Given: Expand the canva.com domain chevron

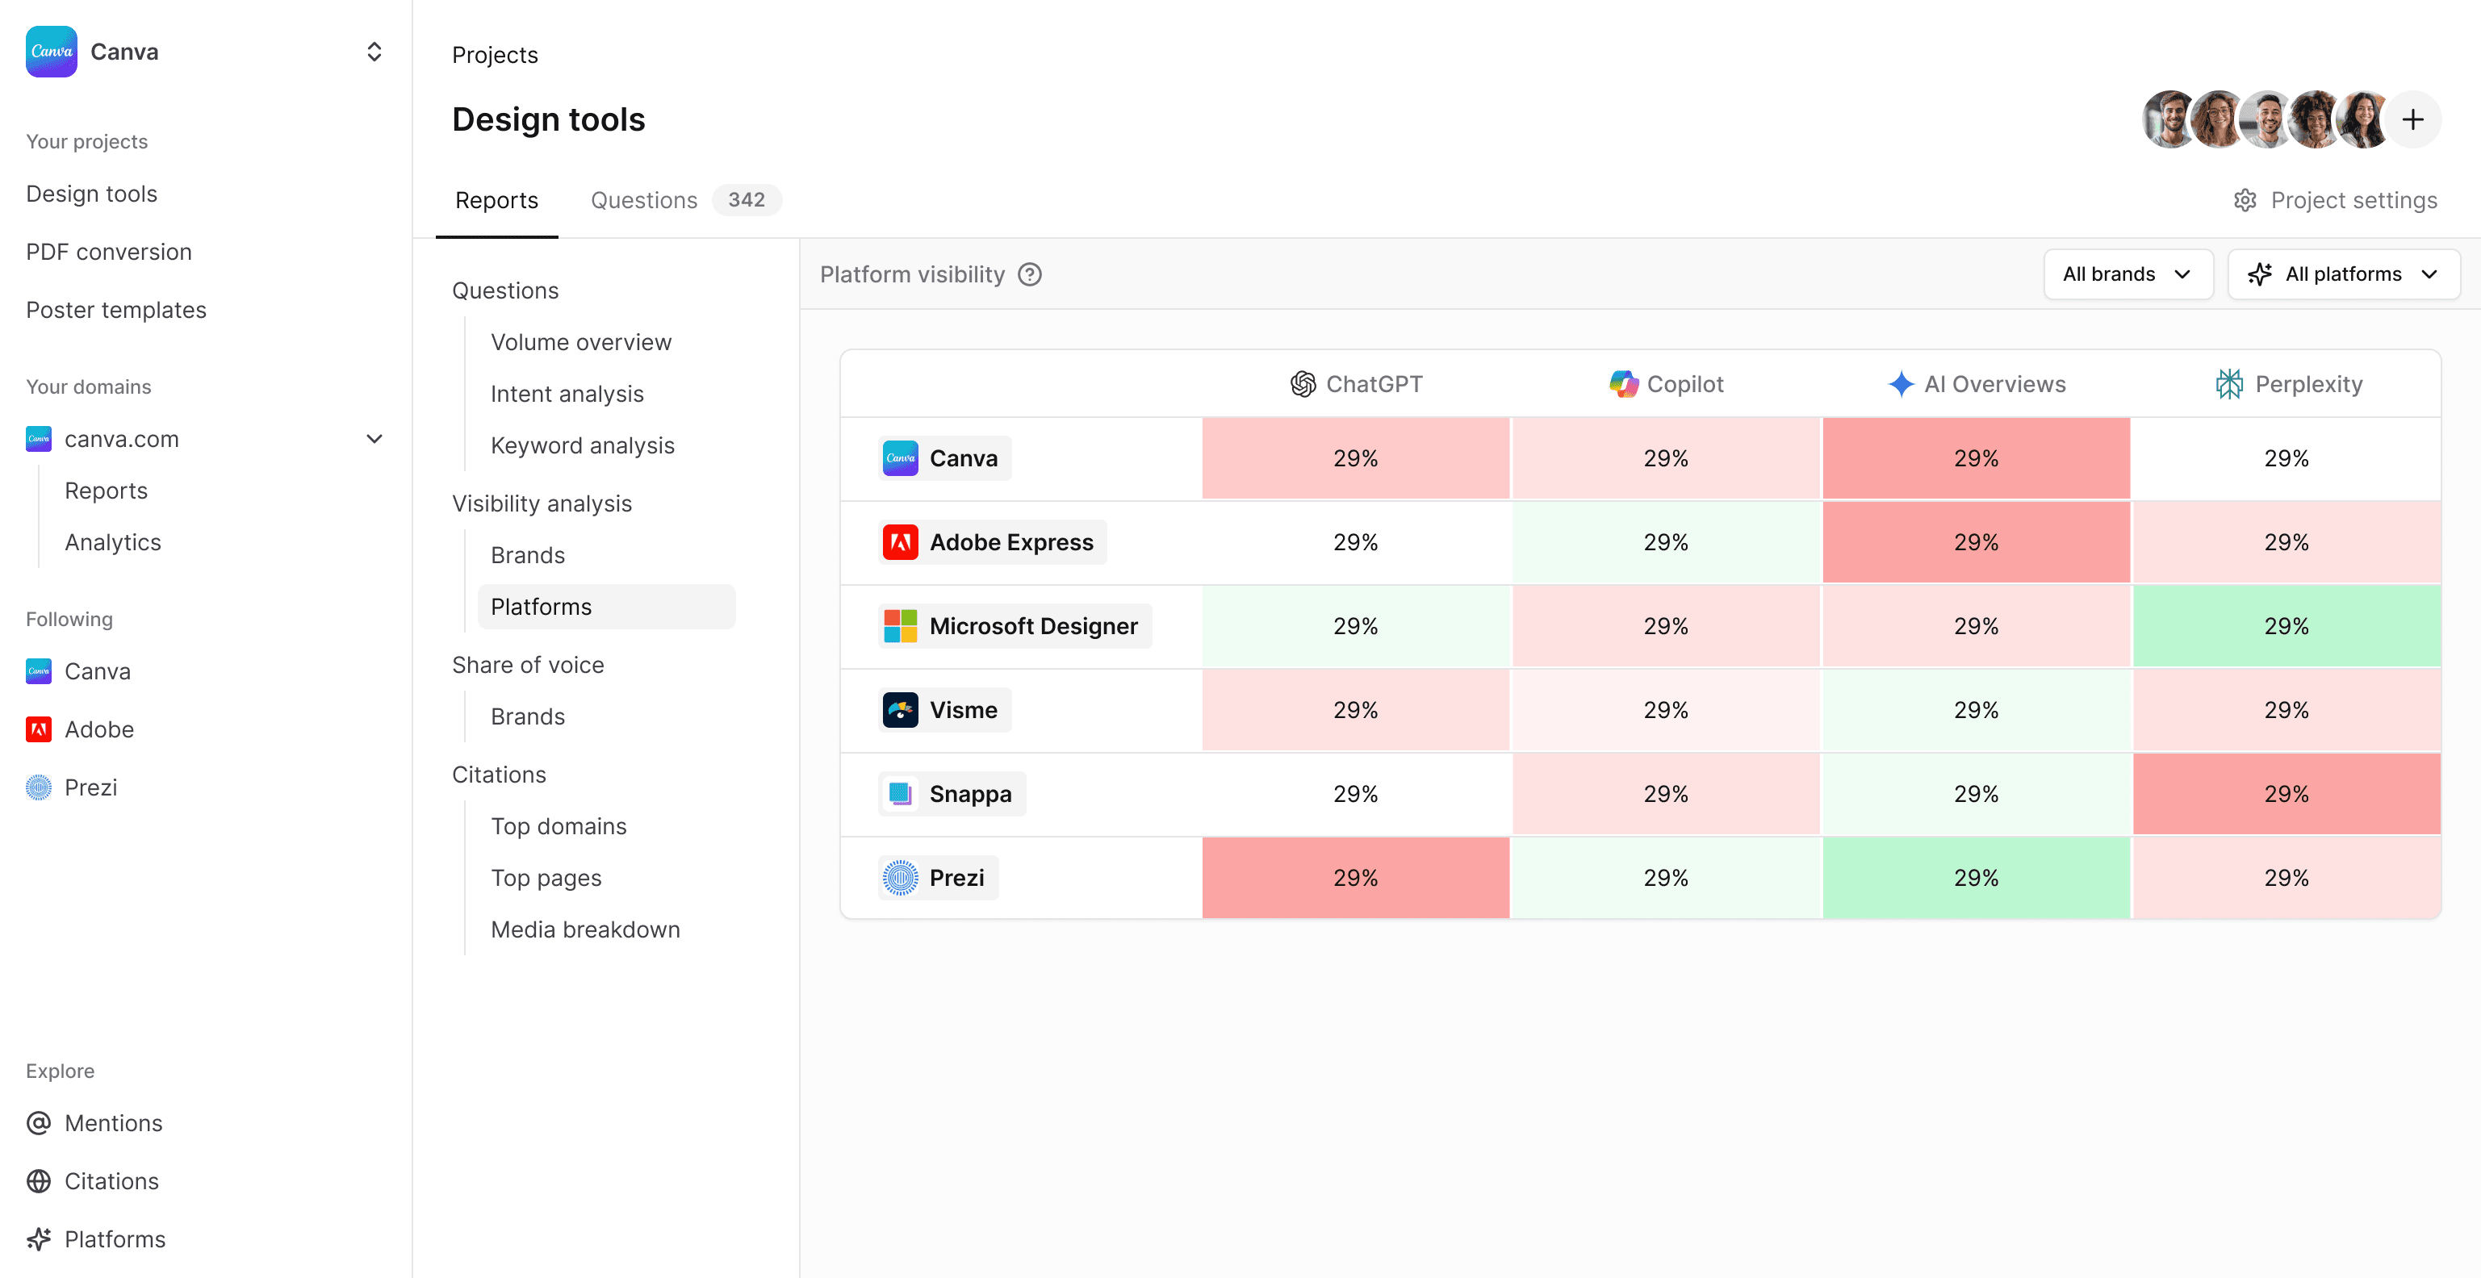Looking at the screenshot, I should [374, 438].
